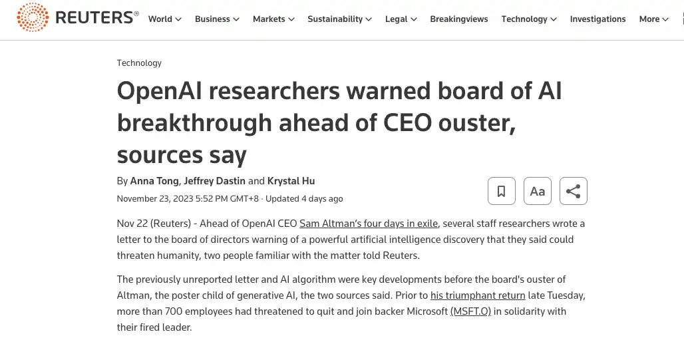This screenshot has height=348, width=684.
Task: Open the "his triumphant return" link
Action: click(478, 295)
